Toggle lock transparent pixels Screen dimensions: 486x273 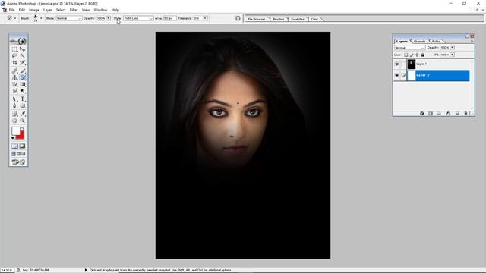[406, 55]
